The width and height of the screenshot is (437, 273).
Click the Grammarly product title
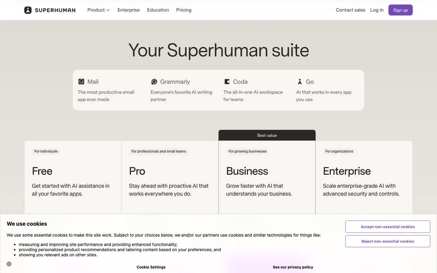click(x=175, y=82)
